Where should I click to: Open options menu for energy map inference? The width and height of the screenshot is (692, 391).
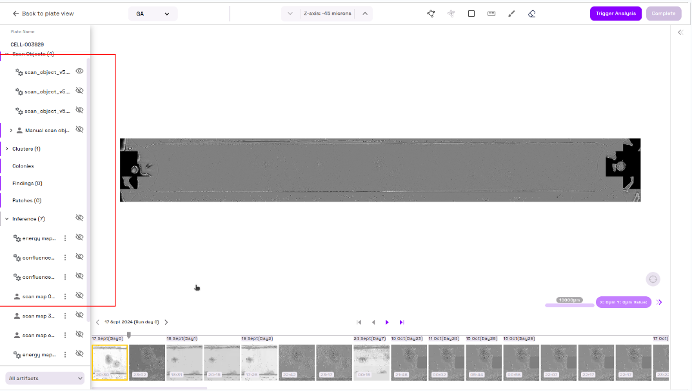pyautogui.click(x=65, y=238)
